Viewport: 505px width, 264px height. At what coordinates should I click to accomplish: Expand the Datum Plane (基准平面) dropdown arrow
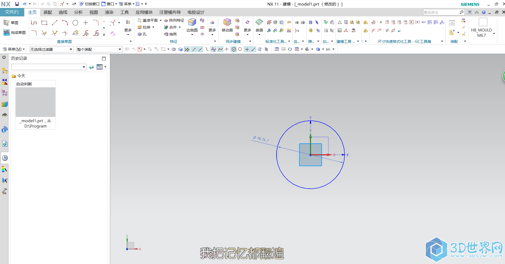coord(161,20)
